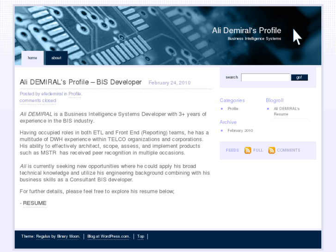Click Blog at WordPress.com footer link

pos(109,236)
